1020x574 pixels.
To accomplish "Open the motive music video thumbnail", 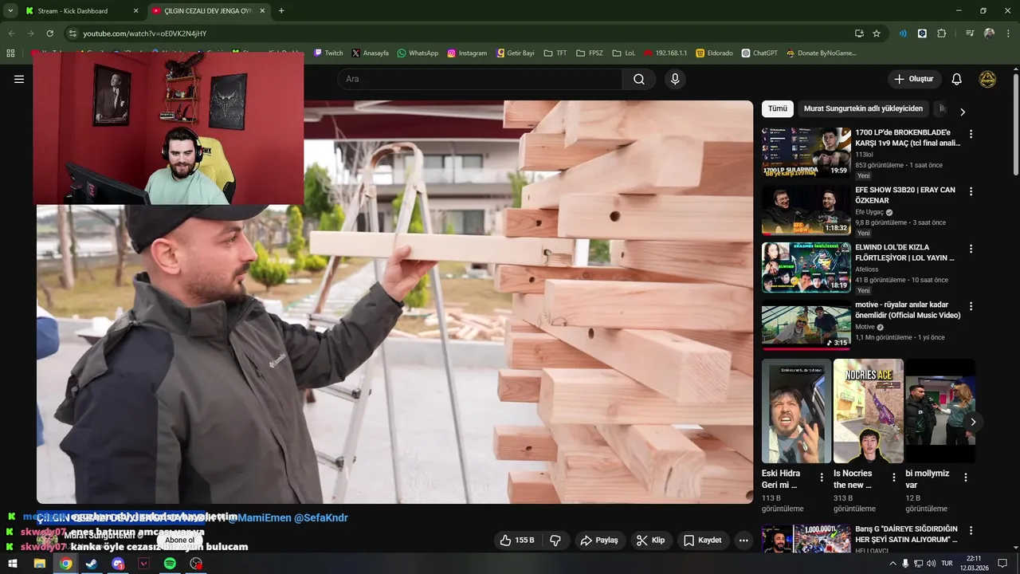I will click(x=806, y=324).
